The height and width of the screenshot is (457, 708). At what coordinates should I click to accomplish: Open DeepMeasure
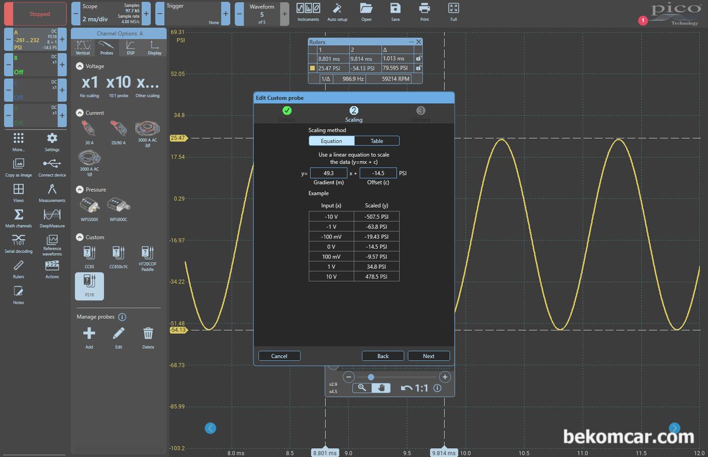52,218
